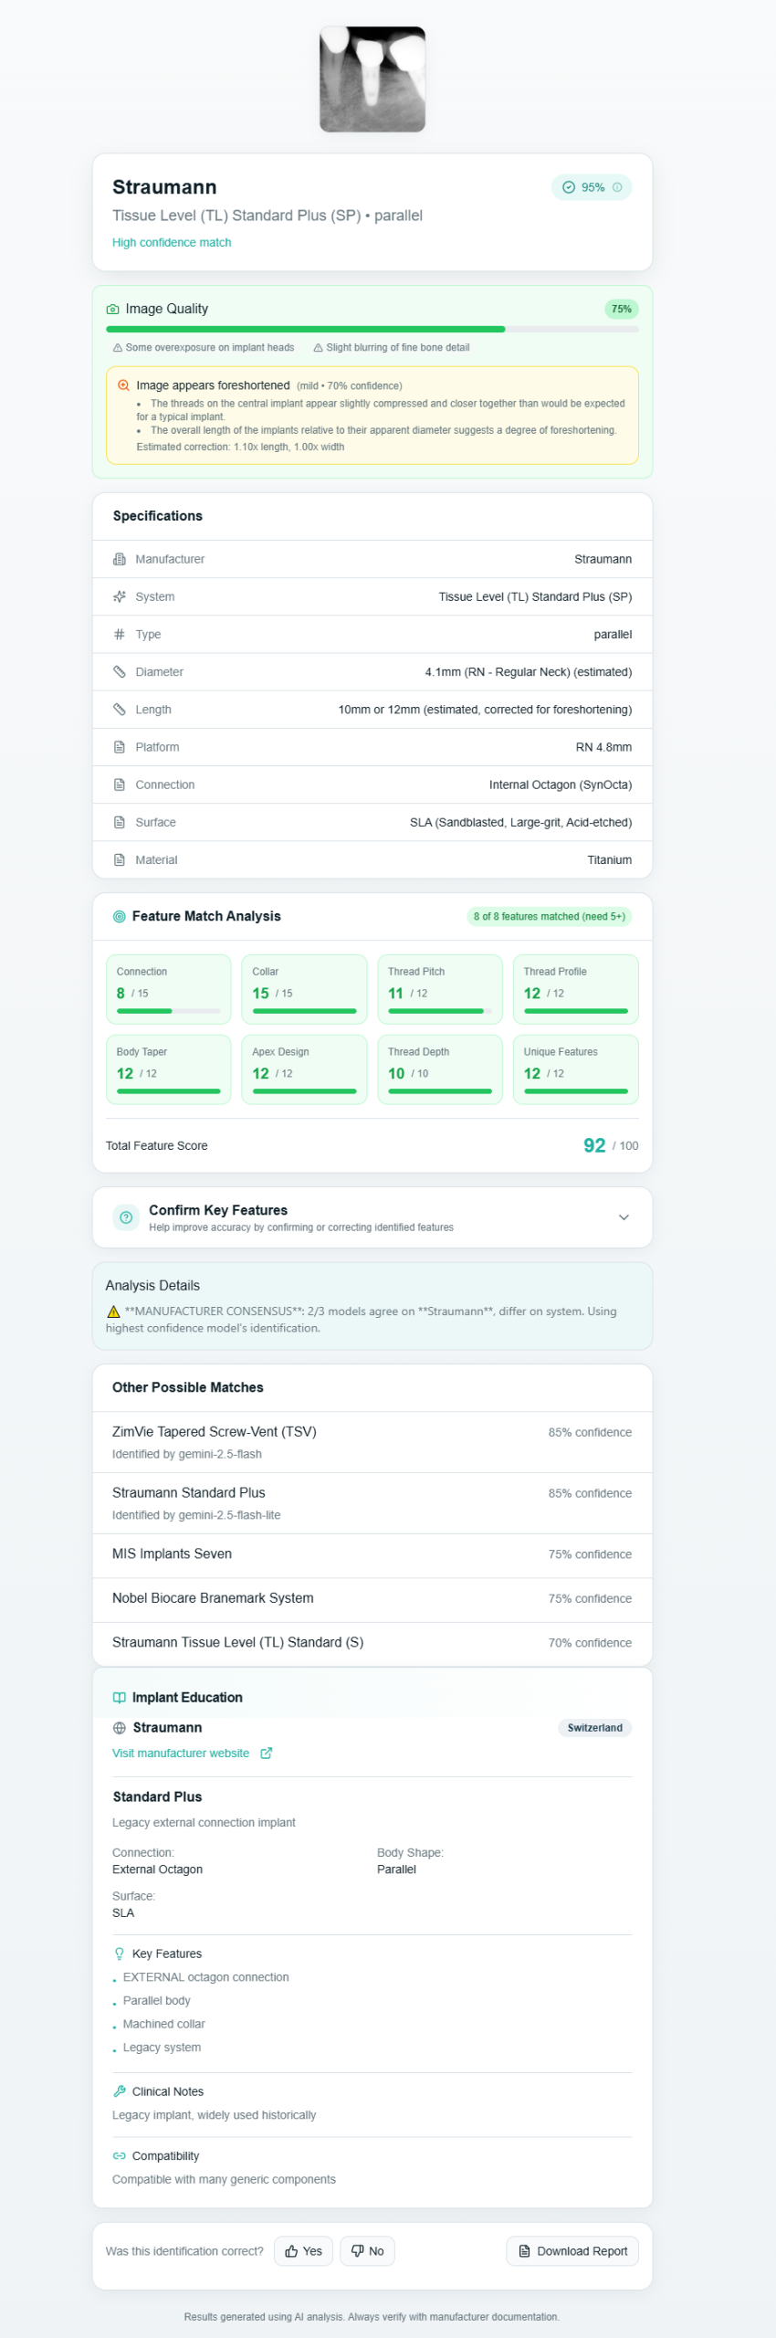Viewport: 776px width, 2338px height.
Task: Open Visit manufacturer website link
Action: 181,1753
